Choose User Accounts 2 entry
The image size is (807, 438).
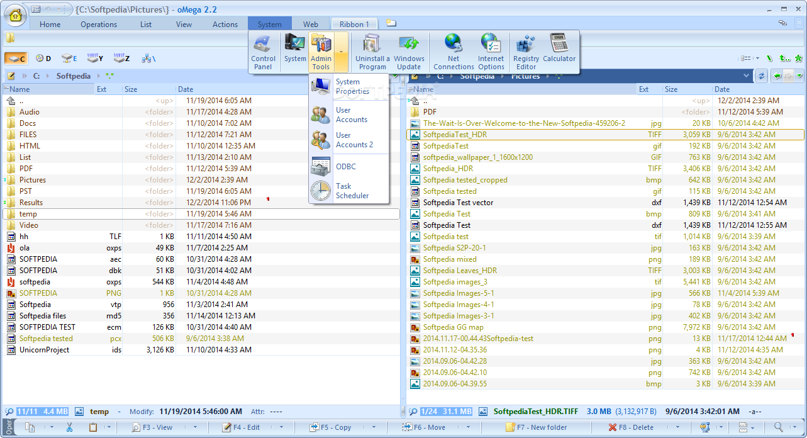click(x=348, y=140)
